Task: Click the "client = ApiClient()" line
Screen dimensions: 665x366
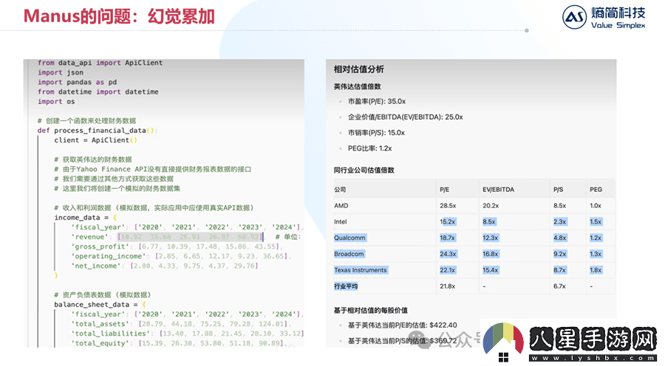Action: (x=96, y=140)
